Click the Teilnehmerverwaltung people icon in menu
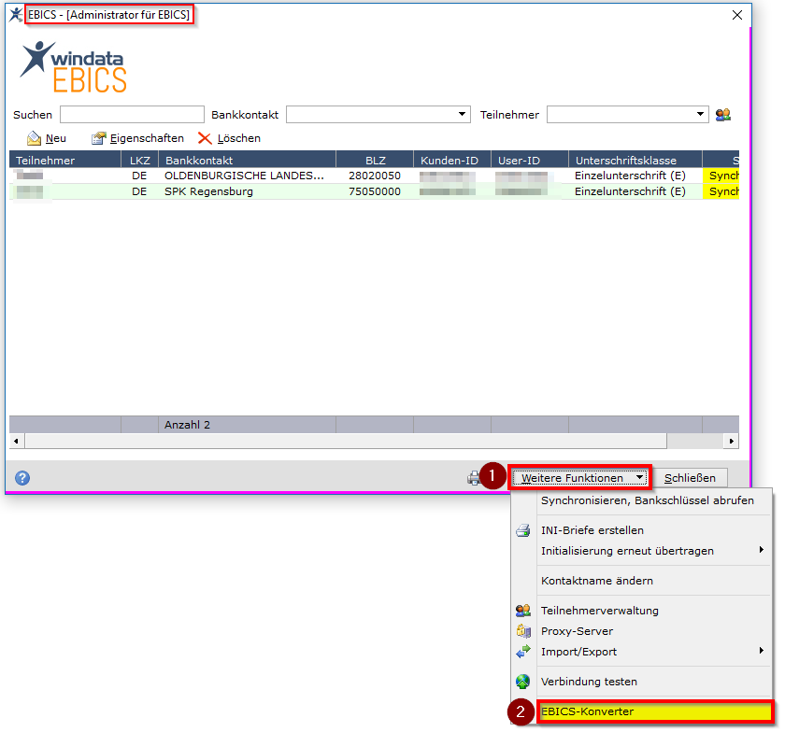Image resolution: width=785 pixels, height=732 pixels. (523, 611)
